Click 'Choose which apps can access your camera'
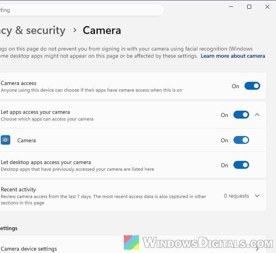Viewport: 276px width, 253px height. tap(47, 119)
